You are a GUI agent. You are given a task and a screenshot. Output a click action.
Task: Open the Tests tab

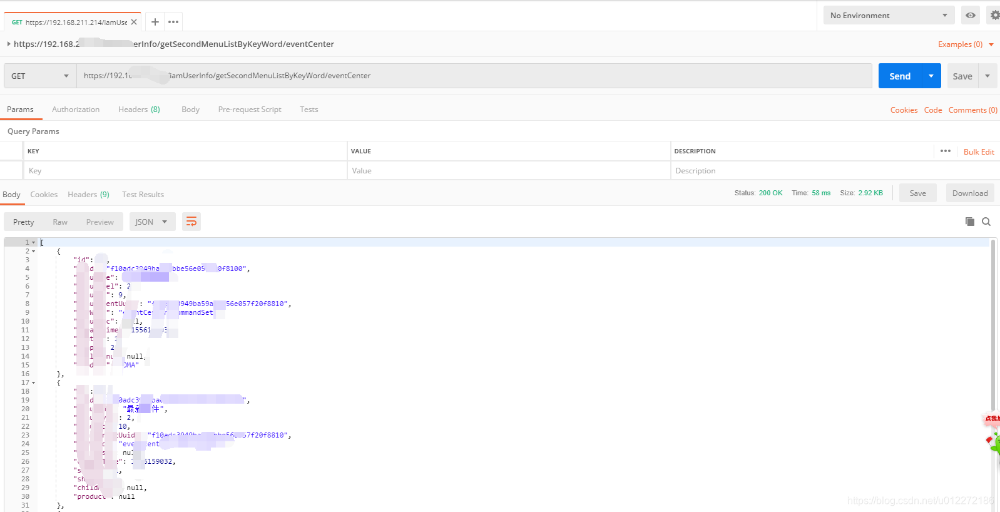click(309, 109)
